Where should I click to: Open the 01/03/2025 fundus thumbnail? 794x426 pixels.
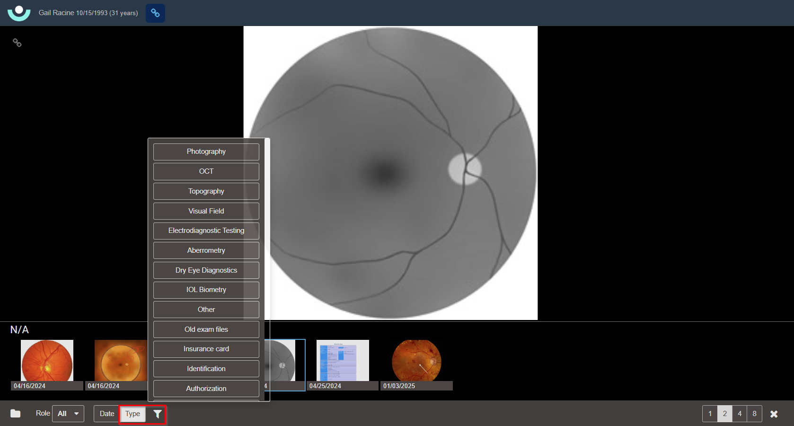click(x=416, y=361)
